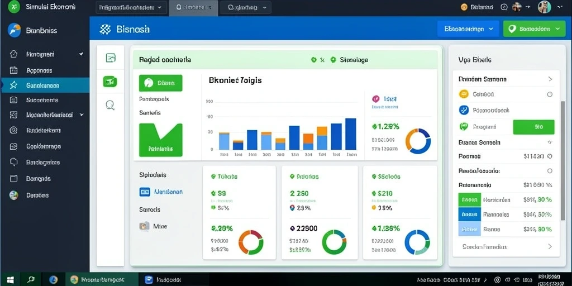Open Sunoohanta in the sidebar
Viewport: 572px width, 286px height.
click(45, 100)
